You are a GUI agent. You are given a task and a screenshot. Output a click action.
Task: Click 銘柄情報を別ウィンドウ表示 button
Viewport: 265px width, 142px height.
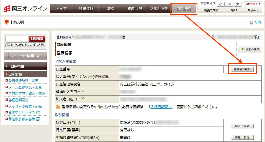[25, 45]
